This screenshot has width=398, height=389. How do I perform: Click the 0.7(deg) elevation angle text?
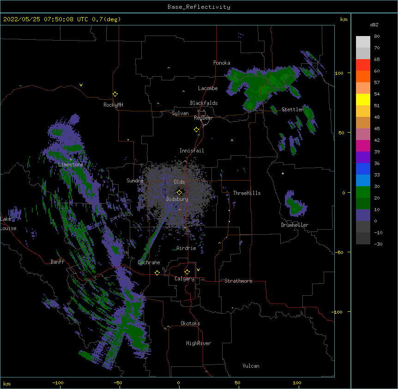106,19
